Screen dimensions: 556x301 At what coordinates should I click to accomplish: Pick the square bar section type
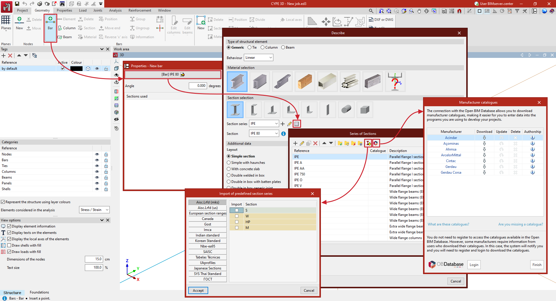[365, 110]
